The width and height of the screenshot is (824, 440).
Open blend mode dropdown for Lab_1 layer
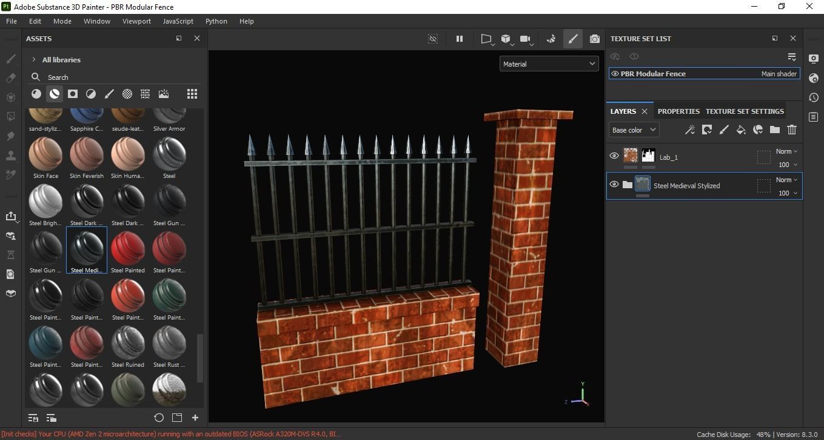(x=786, y=151)
